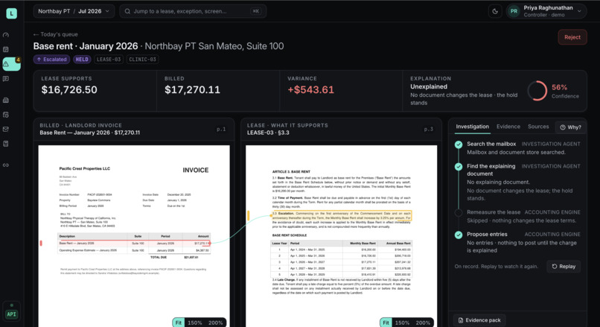Screen dimensions: 600x327
Task: Open the link integrations icon in sidebar
Action: point(6,165)
